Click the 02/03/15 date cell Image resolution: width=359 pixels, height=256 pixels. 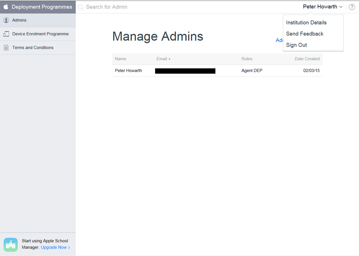click(x=311, y=71)
